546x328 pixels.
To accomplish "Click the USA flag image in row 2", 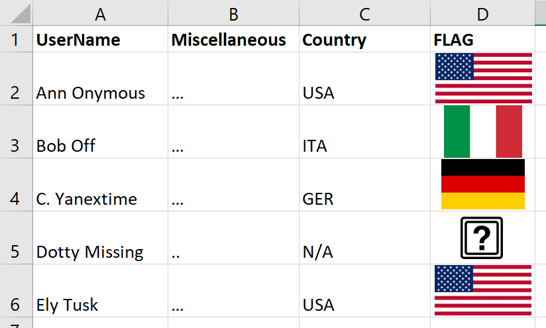I will tap(484, 78).
